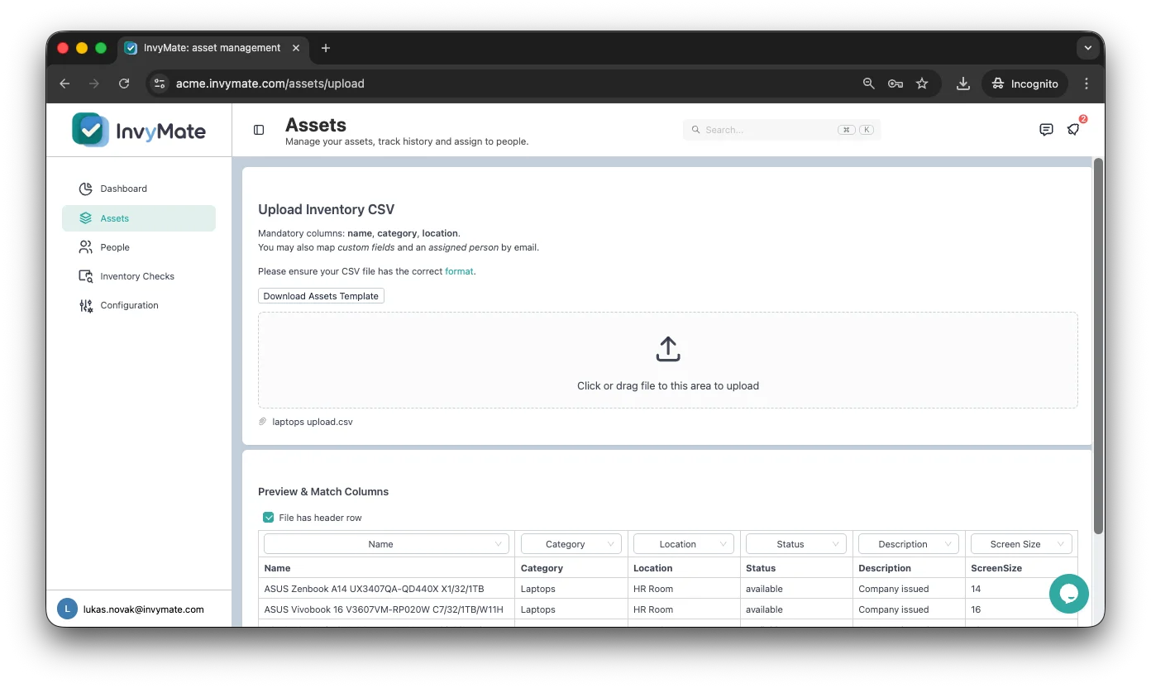Viewport: 1151px width, 688px height.
Task: Open Chrome three-dot menu
Action: coord(1087,84)
